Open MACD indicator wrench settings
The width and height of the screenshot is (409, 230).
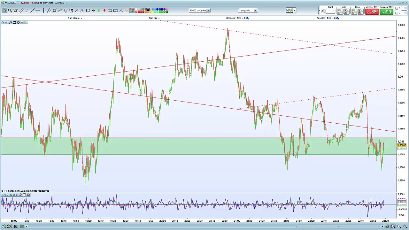click(x=20, y=195)
